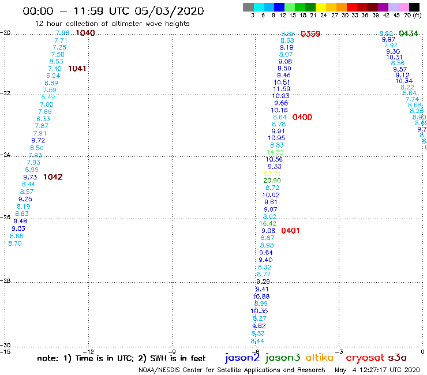The width and height of the screenshot is (427, 375).
Task: Click the cyan 5.49 wave height
Action: [x=48, y=97]
